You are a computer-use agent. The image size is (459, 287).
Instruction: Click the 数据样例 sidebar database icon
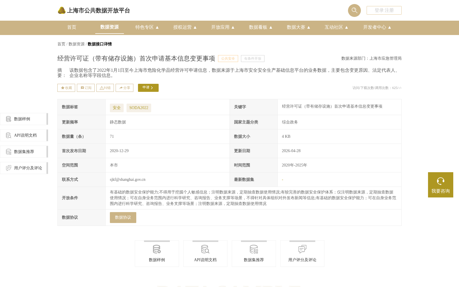tap(9, 119)
